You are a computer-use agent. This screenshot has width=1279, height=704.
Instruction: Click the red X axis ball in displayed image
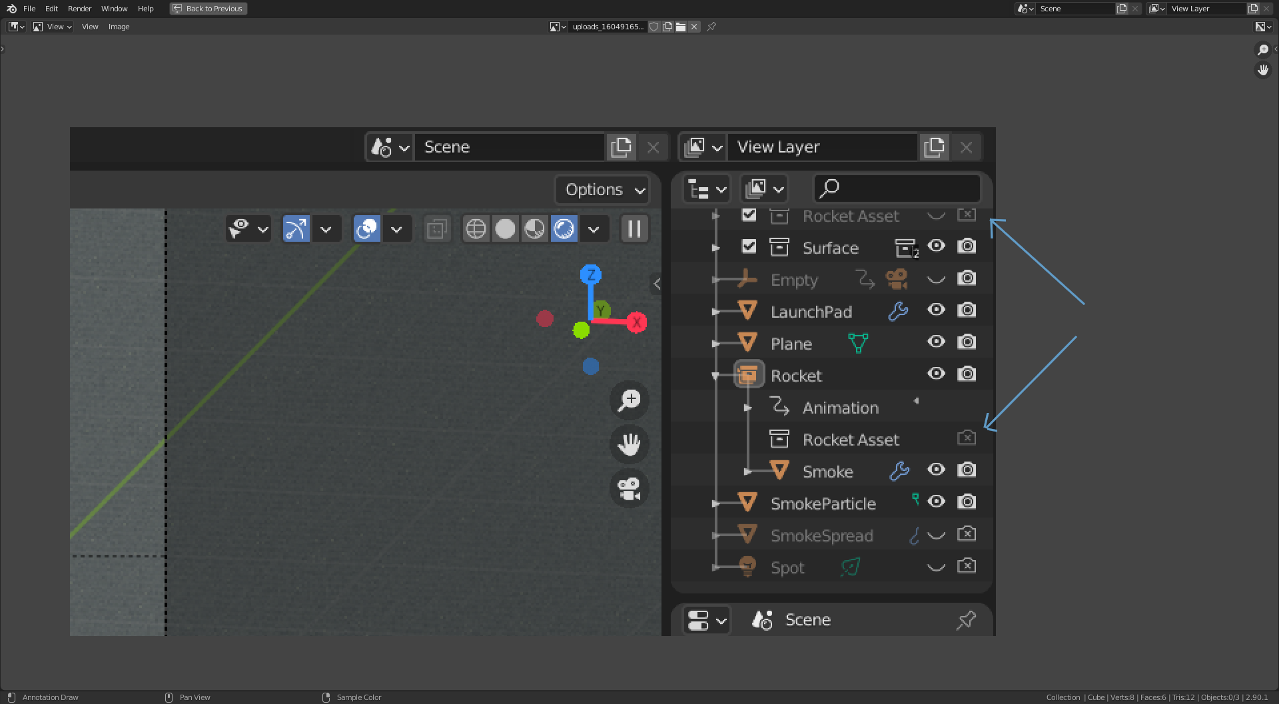click(637, 322)
